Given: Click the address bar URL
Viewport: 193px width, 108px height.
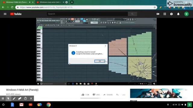Looking at the screenshot, I should click(46, 7).
